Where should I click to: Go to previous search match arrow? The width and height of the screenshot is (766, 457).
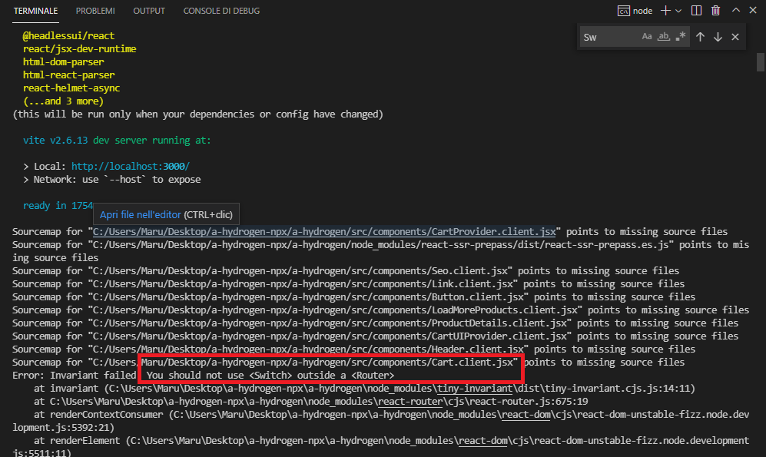[x=700, y=36]
